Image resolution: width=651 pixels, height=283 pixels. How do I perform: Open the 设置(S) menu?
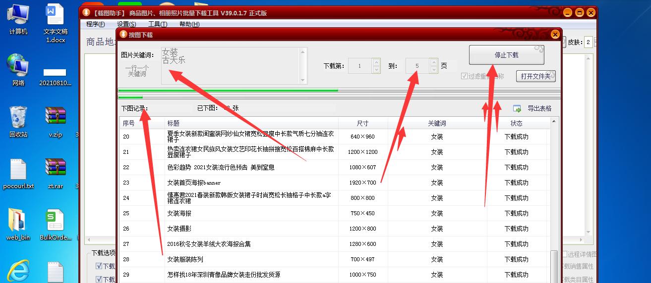tap(126, 24)
